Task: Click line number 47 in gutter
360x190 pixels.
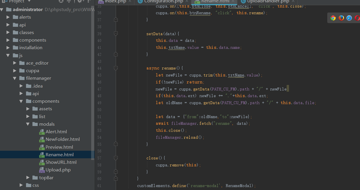Action: [x=99, y=89]
